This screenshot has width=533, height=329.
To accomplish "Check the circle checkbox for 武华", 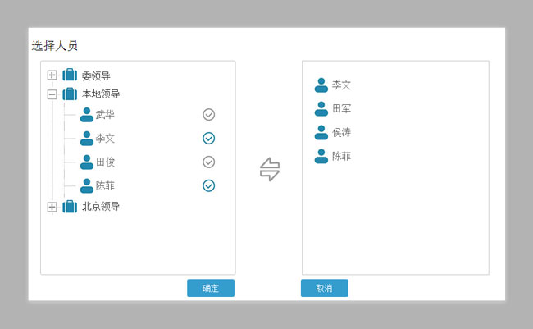I will [208, 115].
